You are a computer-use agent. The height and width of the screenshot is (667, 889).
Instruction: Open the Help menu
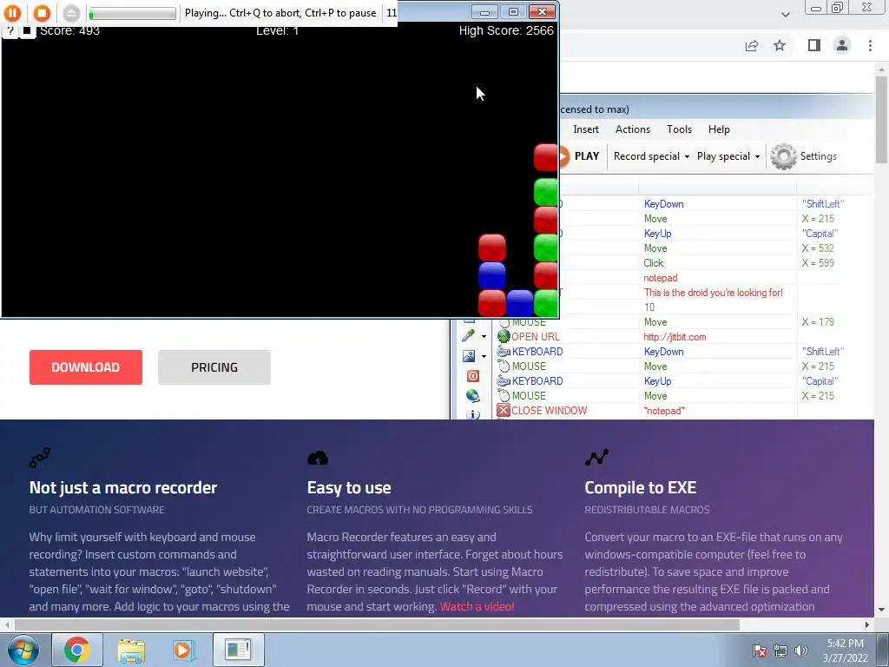tap(719, 129)
